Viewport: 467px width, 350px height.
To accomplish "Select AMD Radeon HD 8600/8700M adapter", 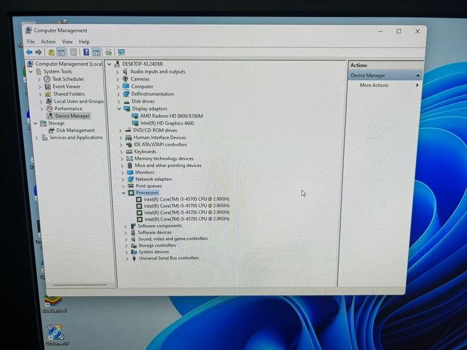I will (x=171, y=116).
